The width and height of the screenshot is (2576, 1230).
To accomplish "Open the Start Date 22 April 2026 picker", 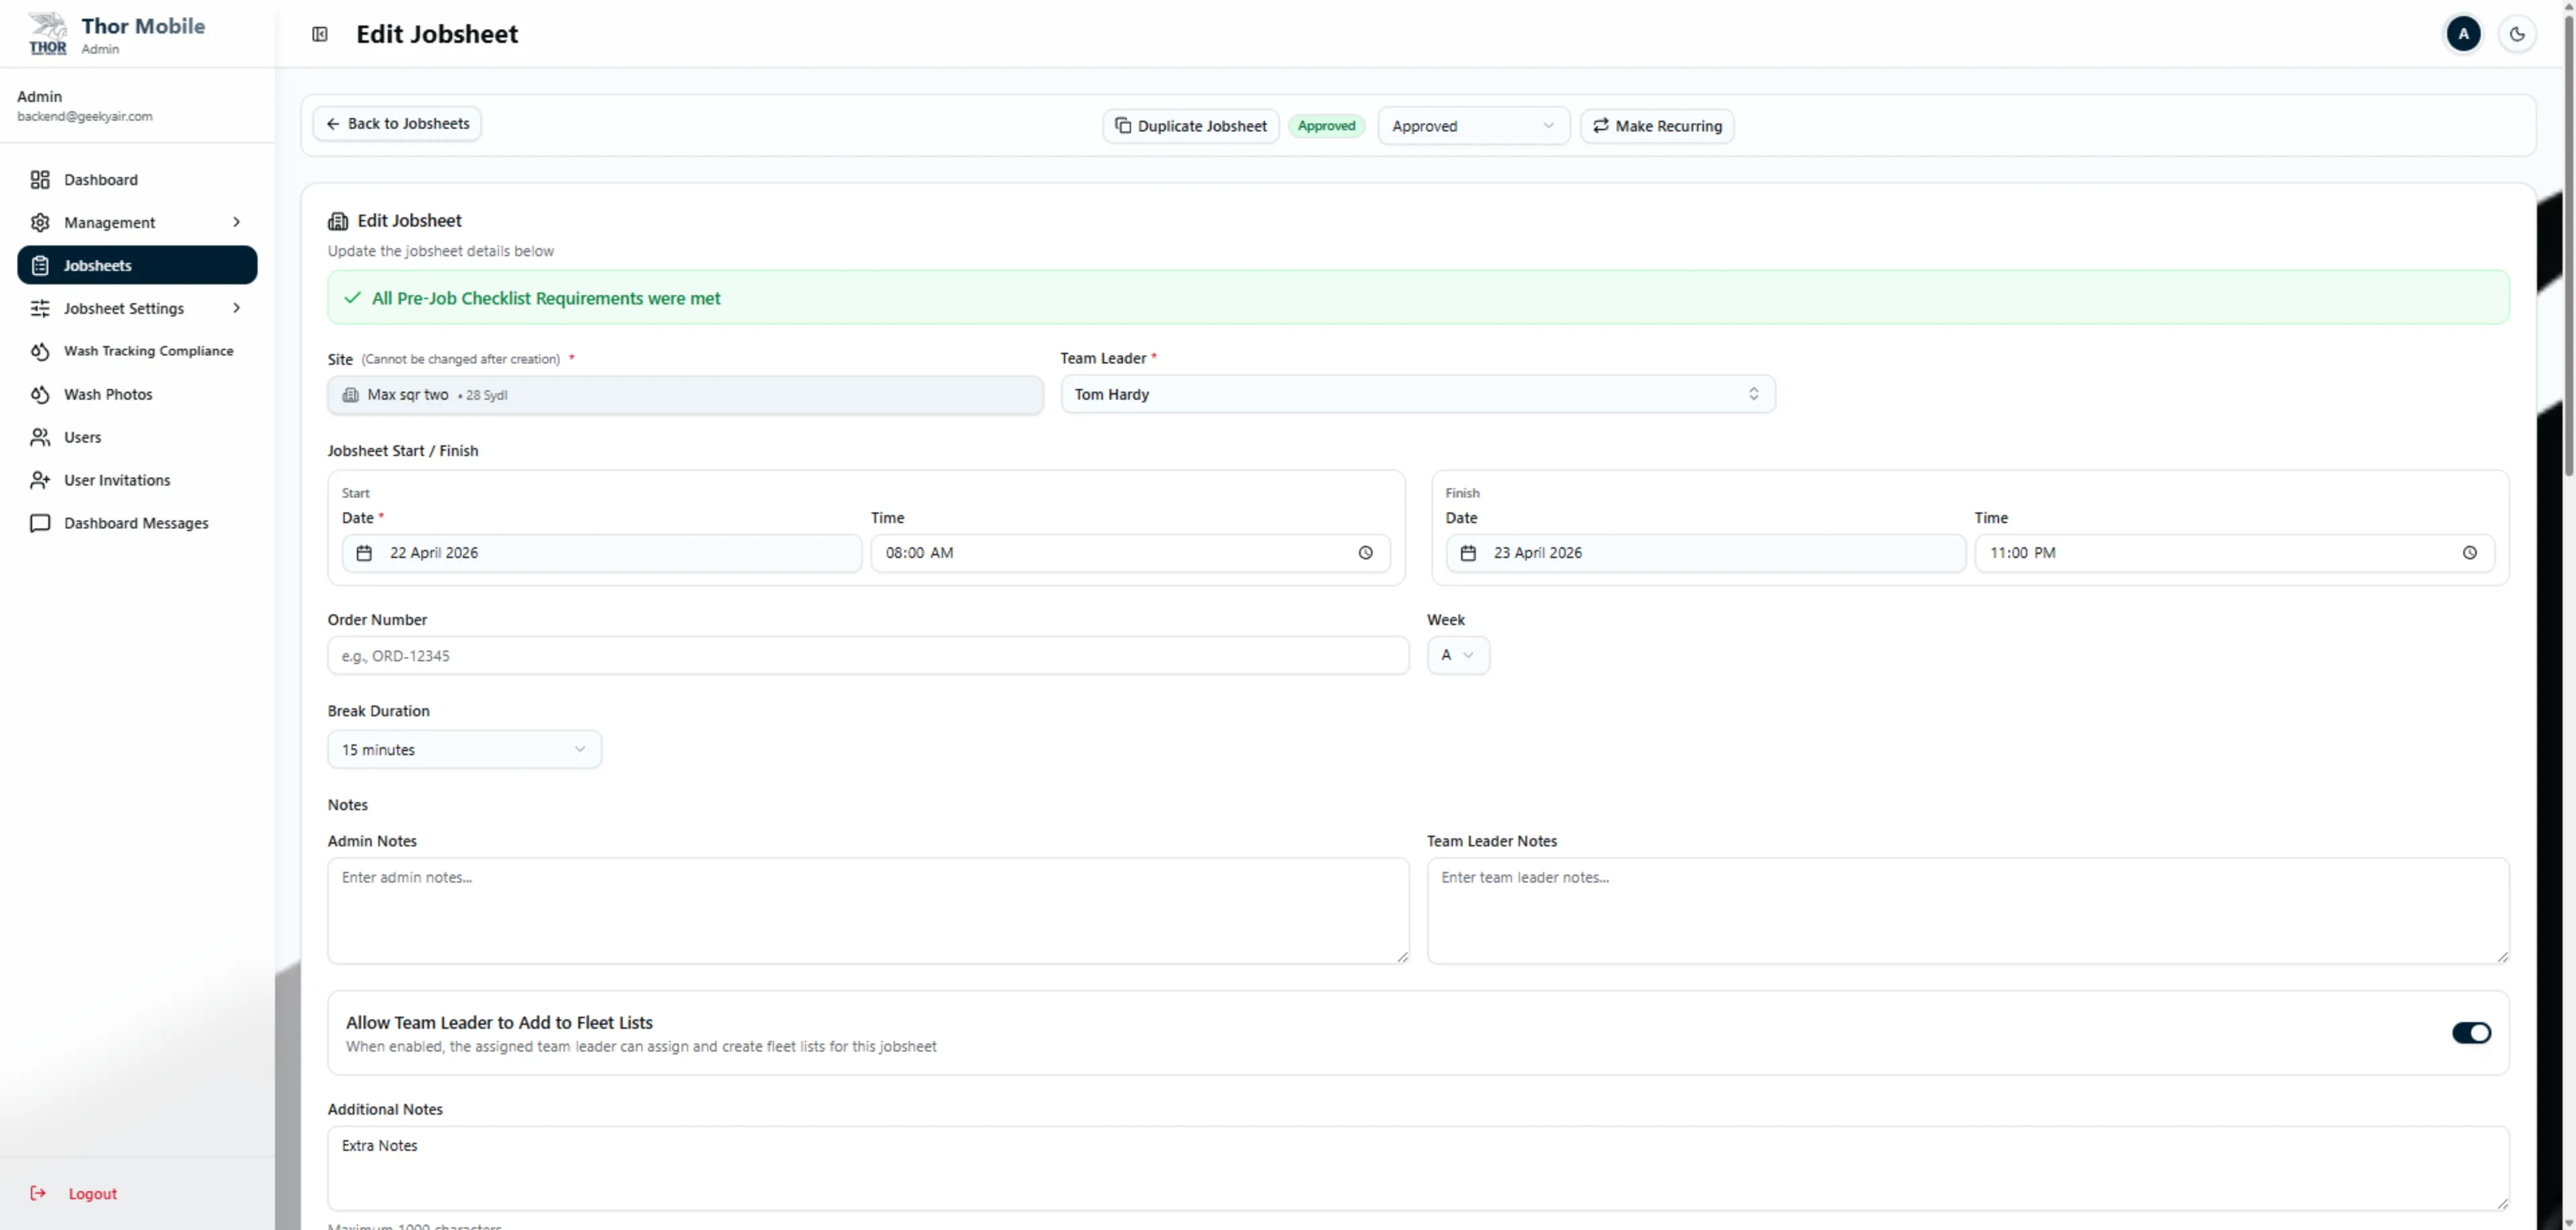I will 602,553.
